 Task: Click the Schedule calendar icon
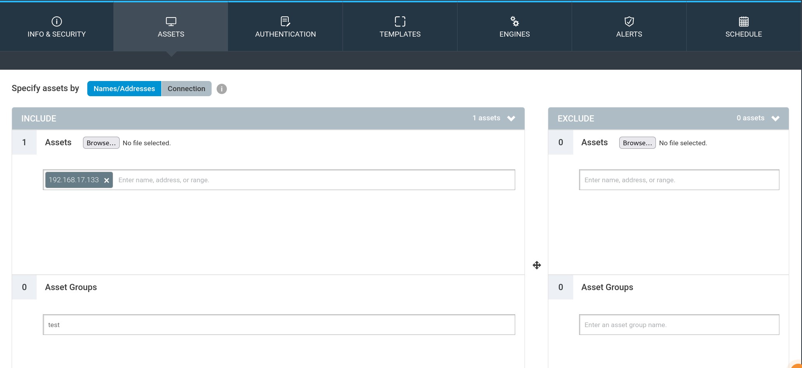coord(744,21)
